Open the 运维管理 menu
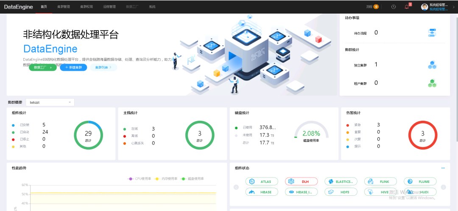This screenshot has width=458, height=211. click(109, 7)
